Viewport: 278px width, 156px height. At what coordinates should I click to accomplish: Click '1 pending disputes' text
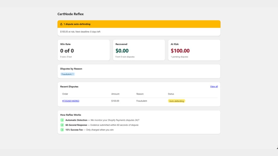pos(179,57)
